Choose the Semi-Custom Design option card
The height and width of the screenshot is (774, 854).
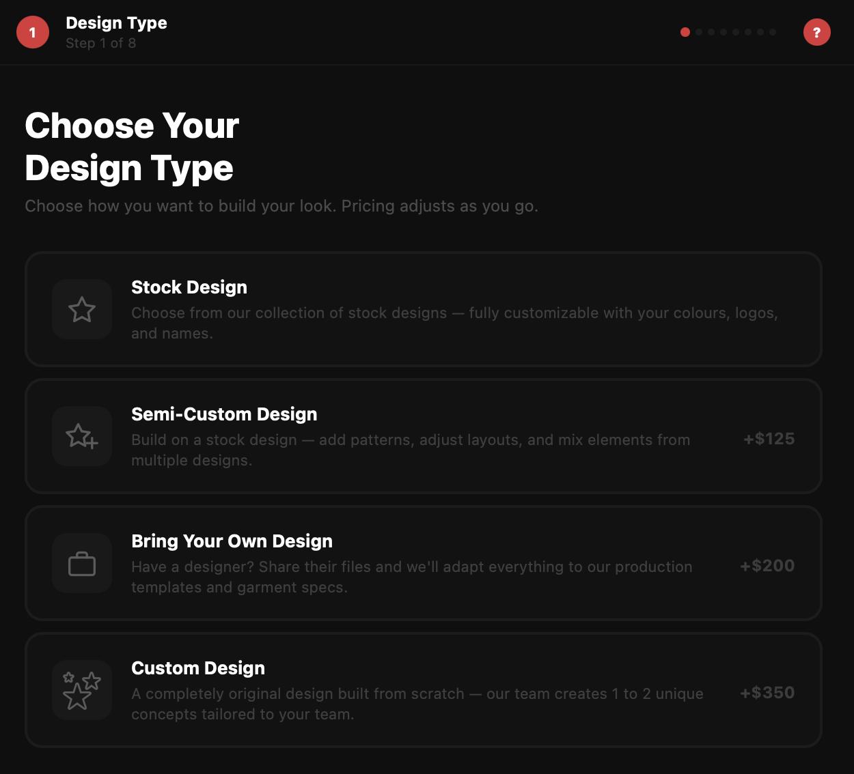pos(424,436)
